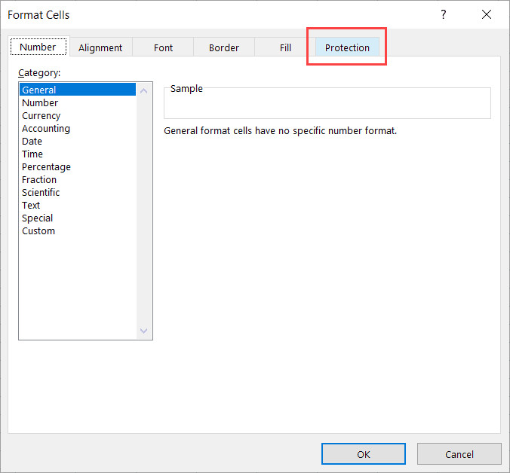The width and height of the screenshot is (510, 473).
Task: Close the Format Cells dialog
Action: [x=487, y=14]
